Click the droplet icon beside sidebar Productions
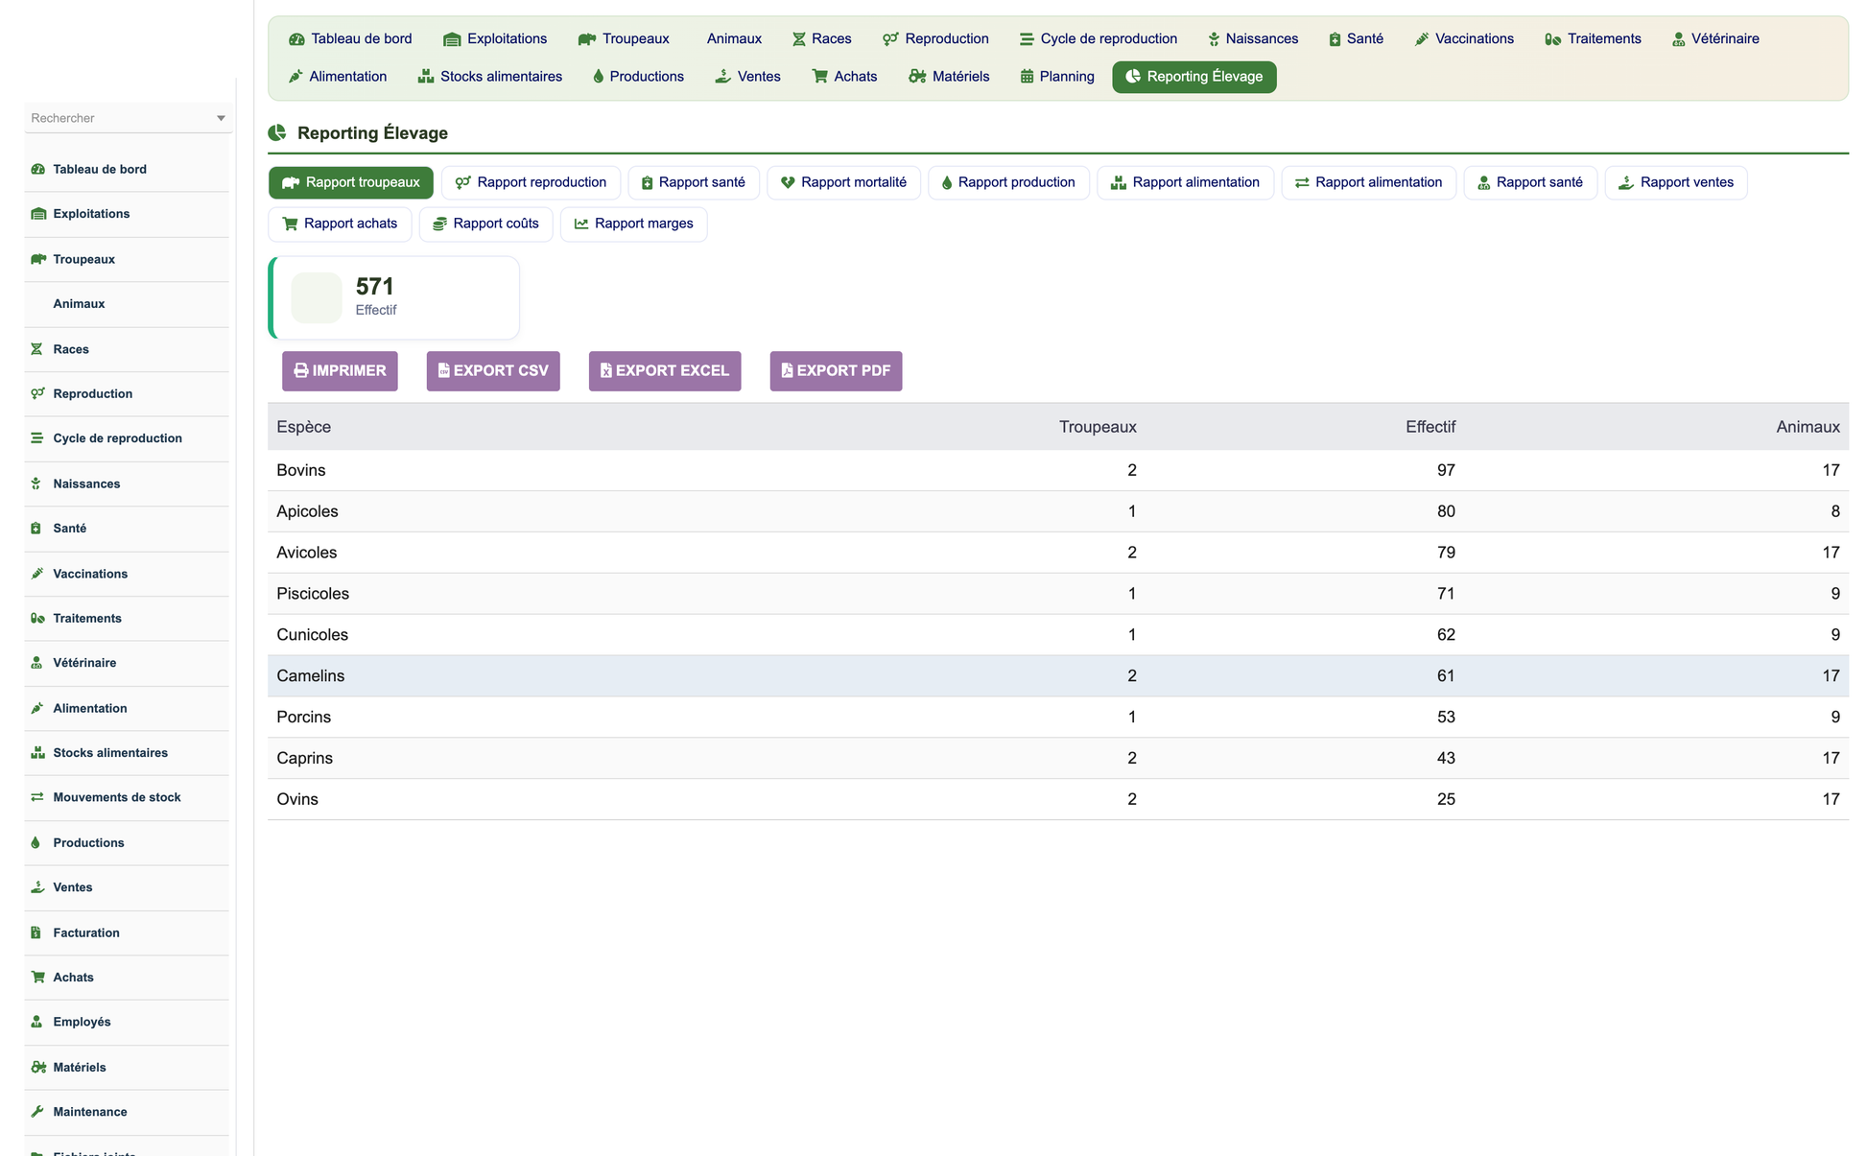Viewport: 1867px width, 1156px height. [35, 842]
